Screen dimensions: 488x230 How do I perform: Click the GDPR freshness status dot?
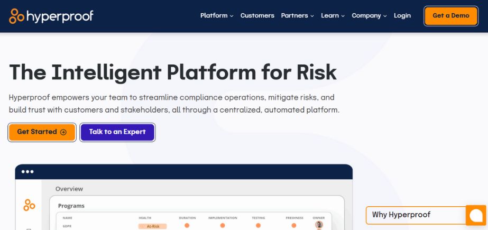pos(294,225)
